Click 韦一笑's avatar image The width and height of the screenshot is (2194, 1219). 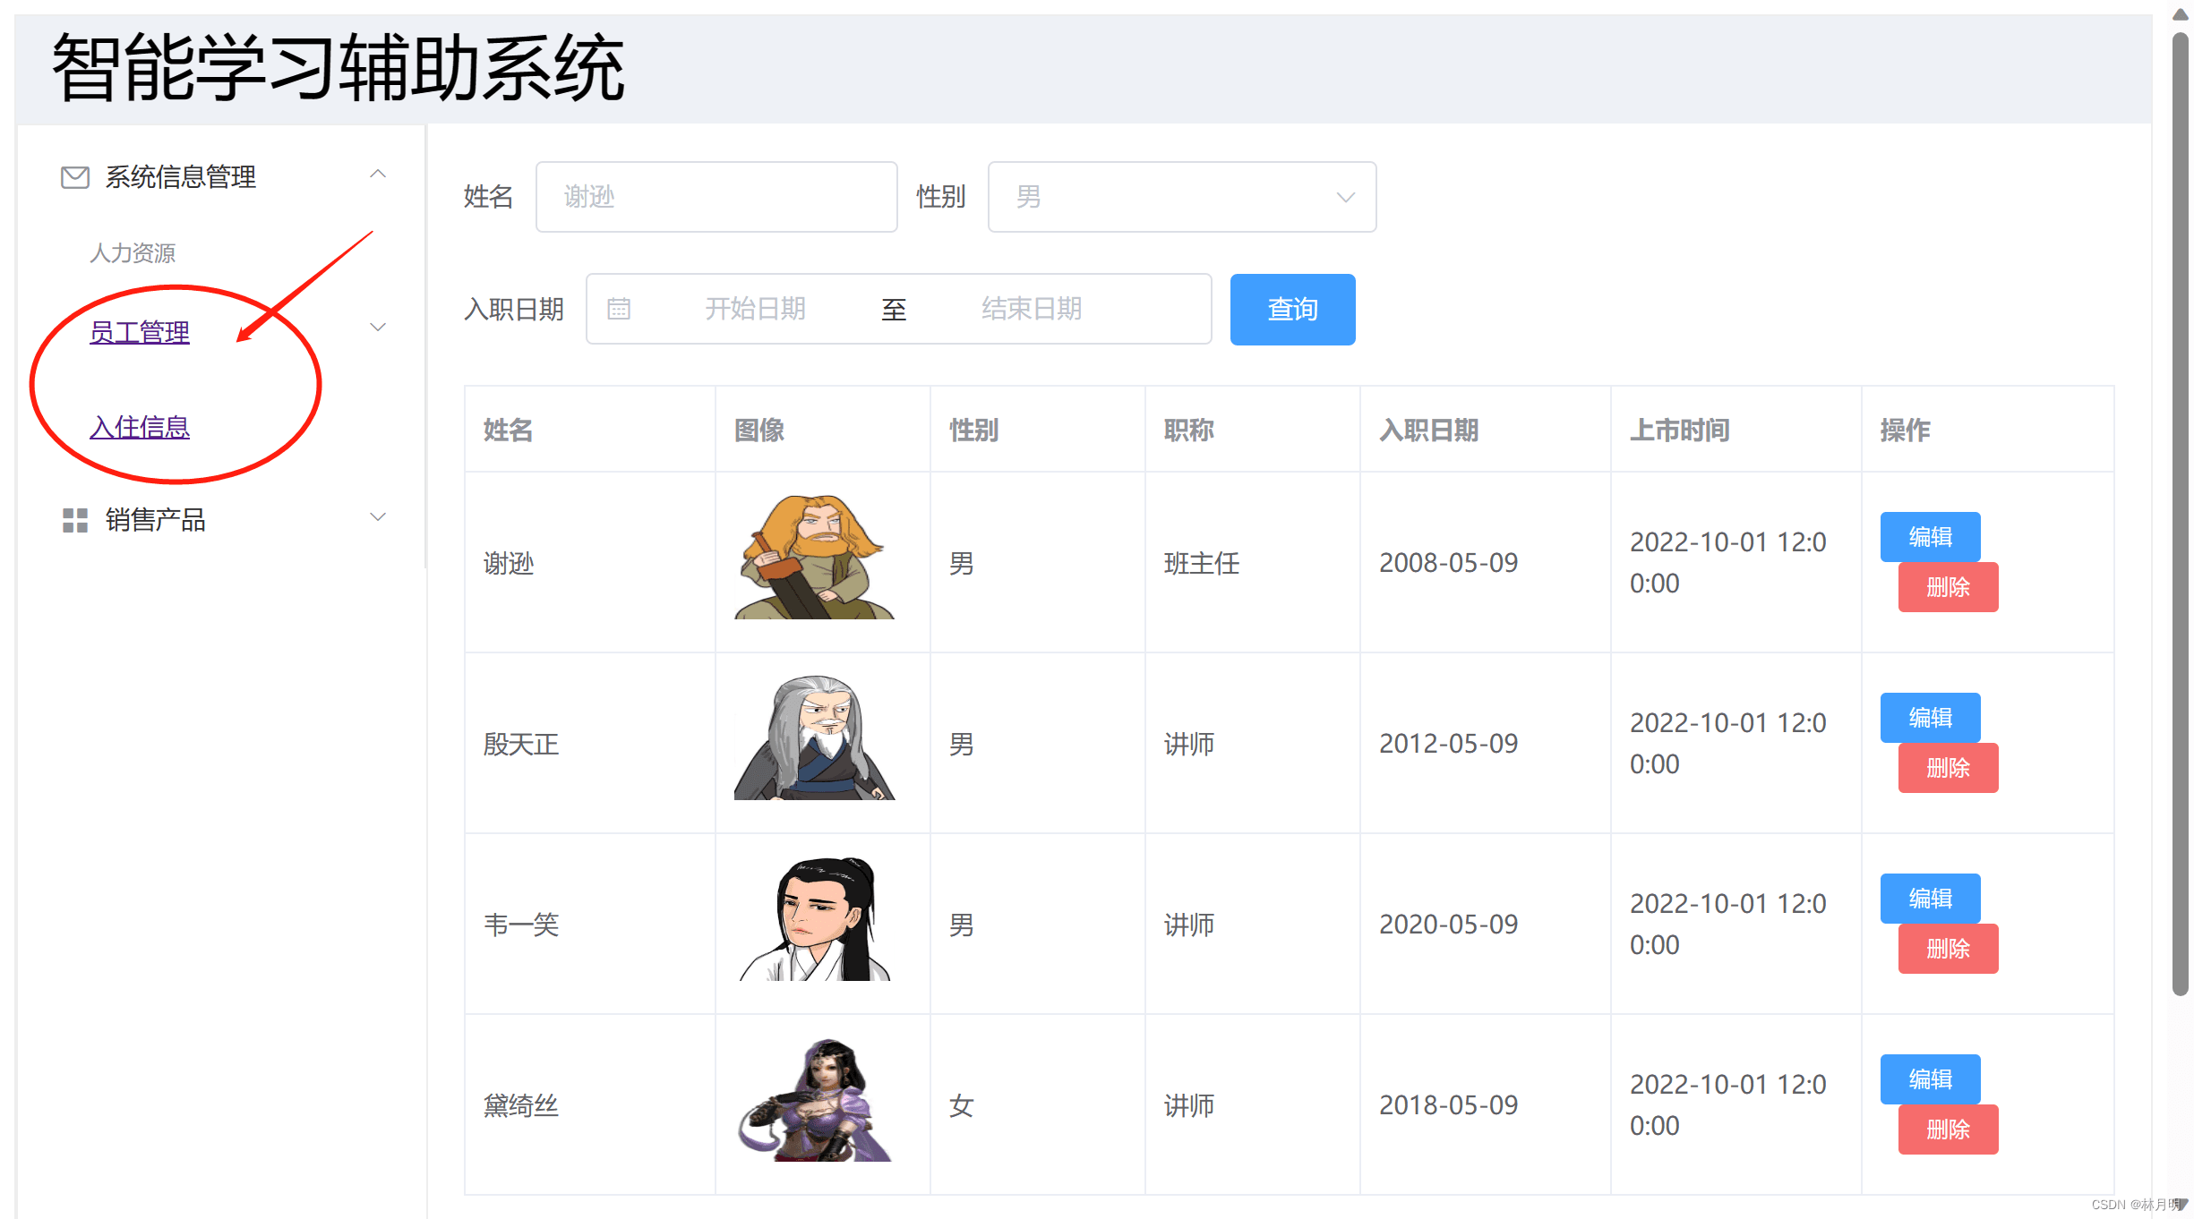(x=814, y=918)
